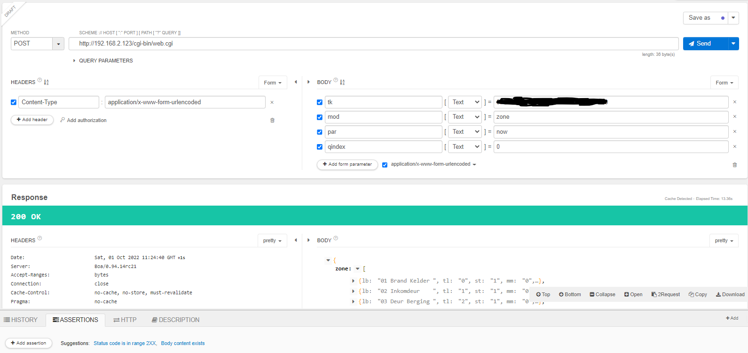Click the body sort icon
The height and width of the screenshot is (353, 748).
click(x=342, y=82)
